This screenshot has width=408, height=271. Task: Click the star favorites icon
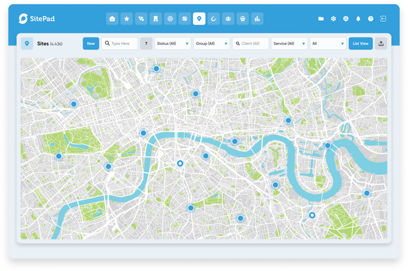[126, 18]
